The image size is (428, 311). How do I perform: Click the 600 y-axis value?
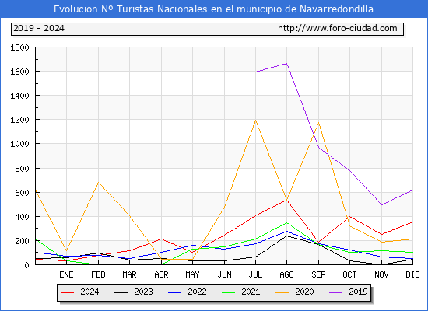tap(22, 193)
